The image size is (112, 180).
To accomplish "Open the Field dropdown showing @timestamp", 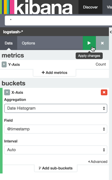I will click(x=56, y=129).
